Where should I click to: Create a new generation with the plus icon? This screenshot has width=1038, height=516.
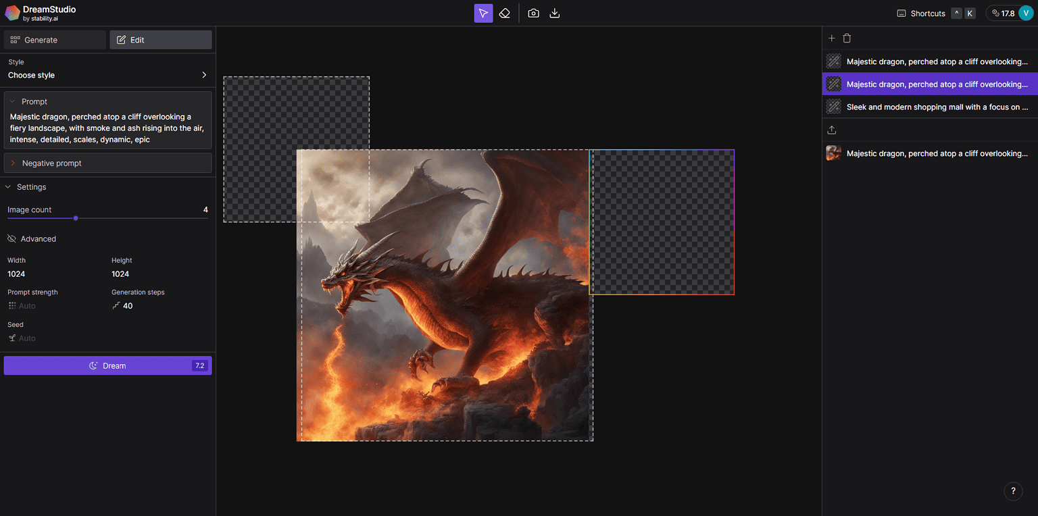coord(832,38)
